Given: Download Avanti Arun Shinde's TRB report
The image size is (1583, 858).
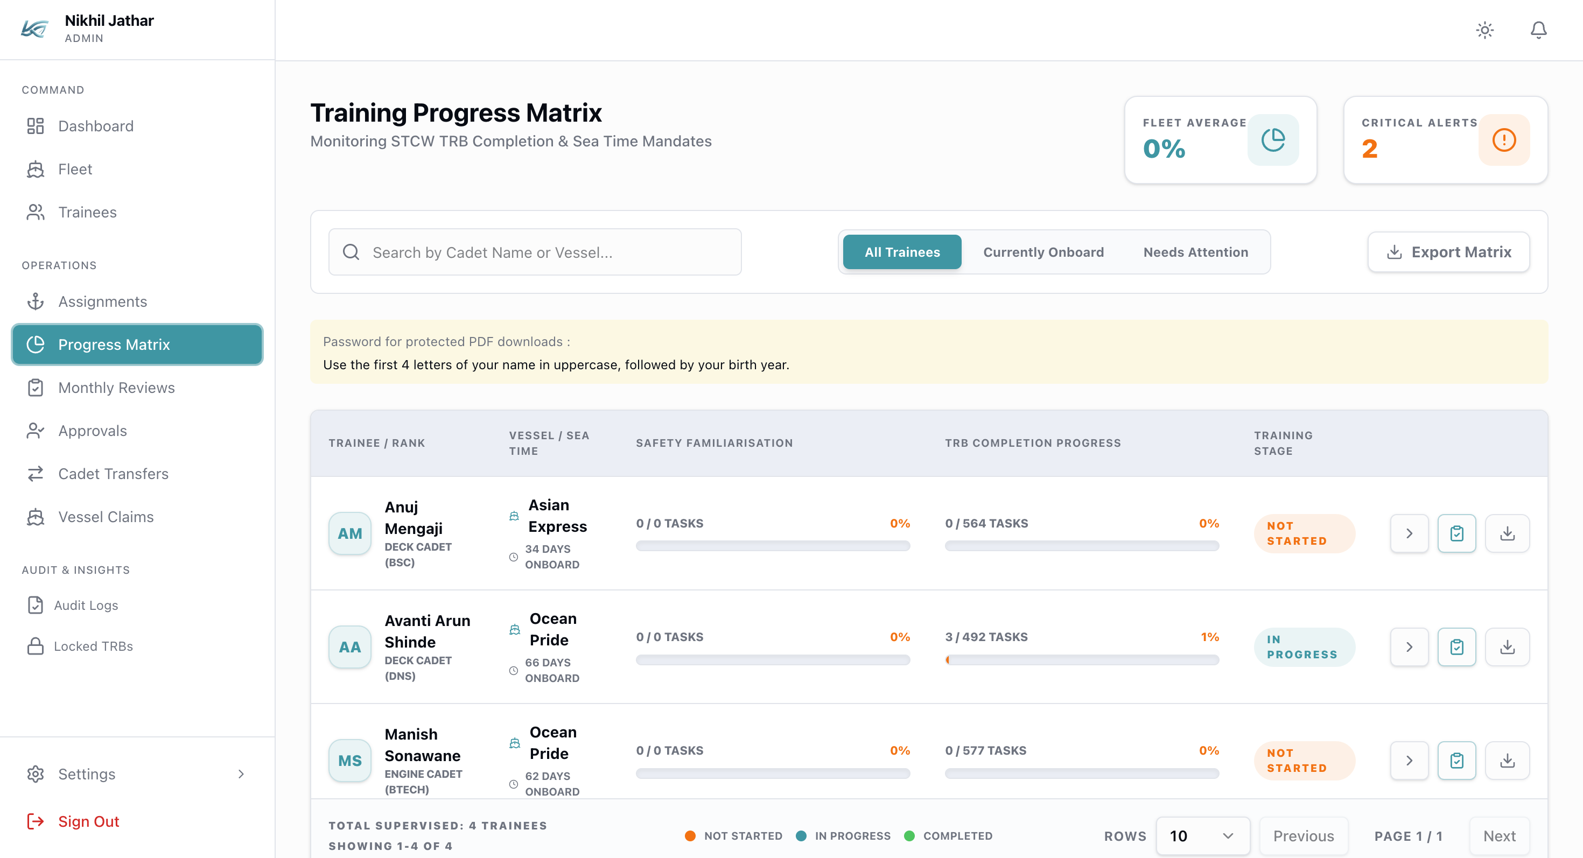Looking at the screenshot, I should pos(1507,646).
